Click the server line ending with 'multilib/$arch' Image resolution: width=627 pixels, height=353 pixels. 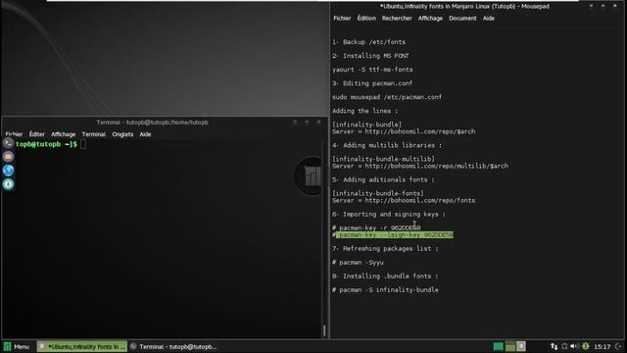click(x=420, y=166)
